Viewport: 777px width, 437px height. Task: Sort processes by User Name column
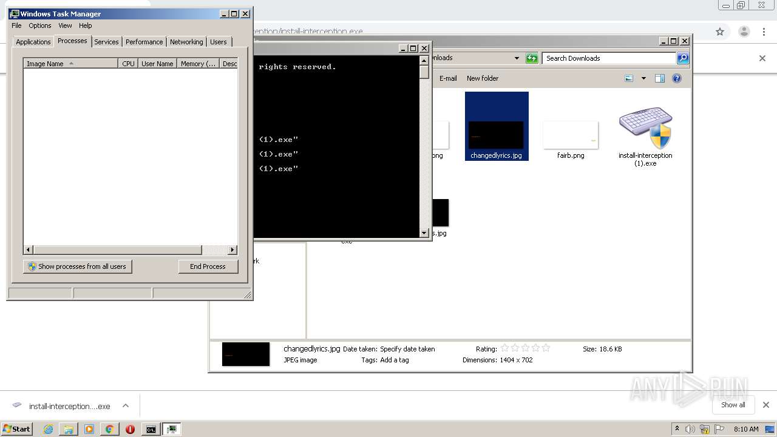[157, 63]
